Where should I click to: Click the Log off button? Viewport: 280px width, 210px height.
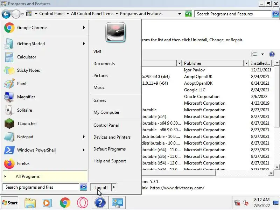point(101,187)
